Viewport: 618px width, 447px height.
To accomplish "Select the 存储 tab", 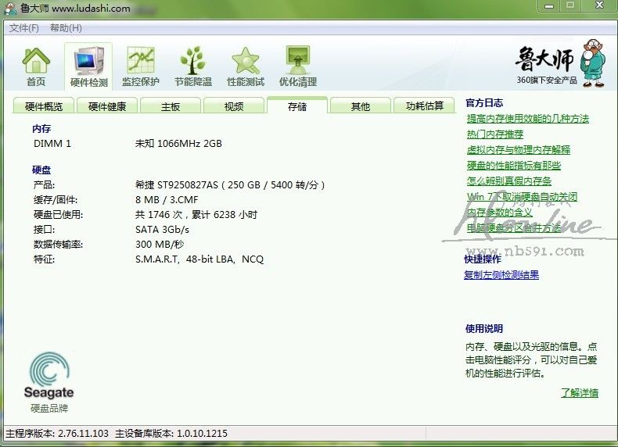I will (297, 106).
